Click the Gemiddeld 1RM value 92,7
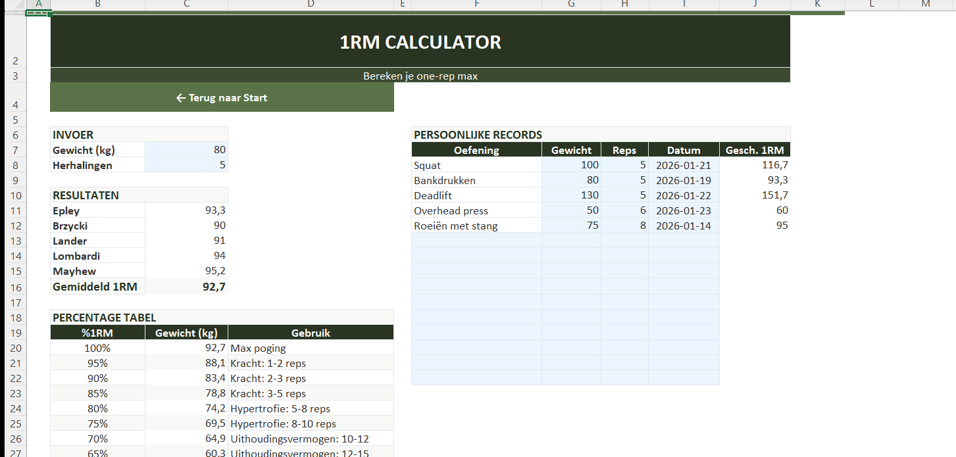This screenshot has height=457, width=956. [x=186, y=287]
